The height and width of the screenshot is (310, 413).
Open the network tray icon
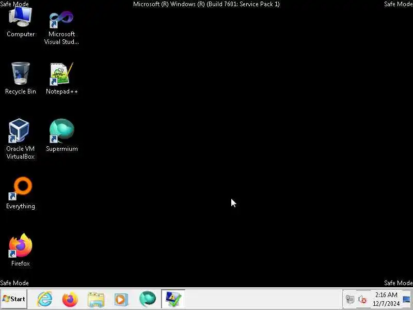pyautogui.click(x=350, y=299)
